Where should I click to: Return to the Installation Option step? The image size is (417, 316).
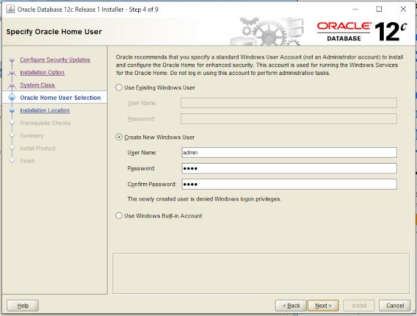tap(42, 72)
